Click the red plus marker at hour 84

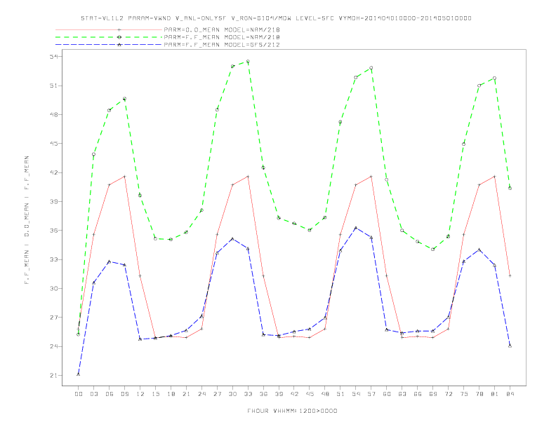pyautogui.click(x=510, y=275)
